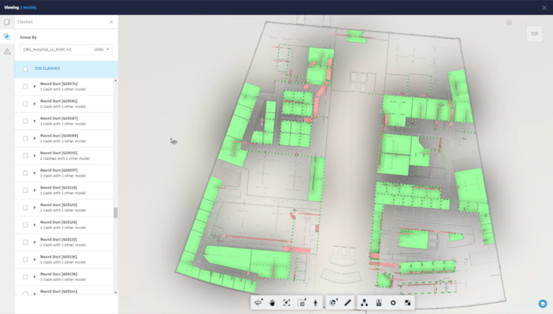
Task: Close the model viewer window
Action: (x=544, y=7)
